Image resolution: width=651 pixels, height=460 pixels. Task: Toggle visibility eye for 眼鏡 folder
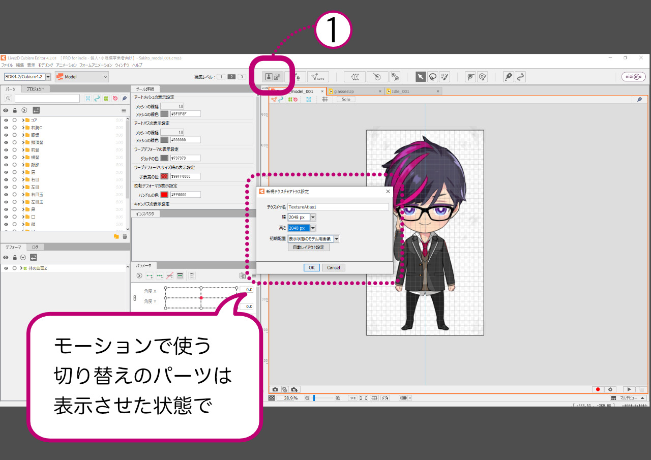(6, 135)
